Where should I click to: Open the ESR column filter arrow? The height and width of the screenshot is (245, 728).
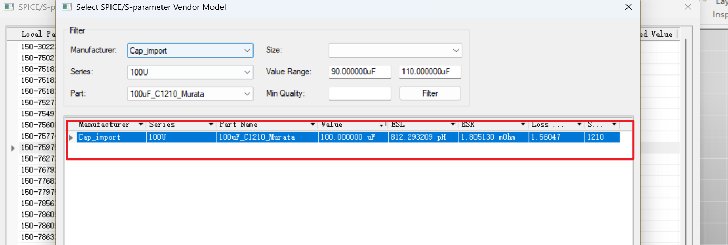tap(523, 125)
